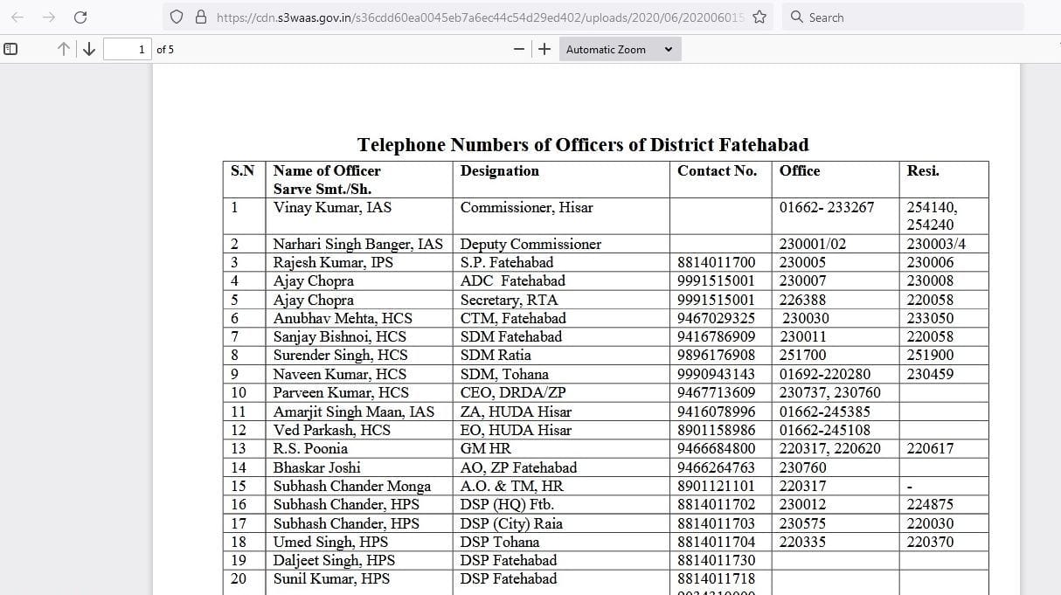Viewport: 1061px width, 595px height.
Task: Zoom out of the PDF
Action: pos(519,49)
